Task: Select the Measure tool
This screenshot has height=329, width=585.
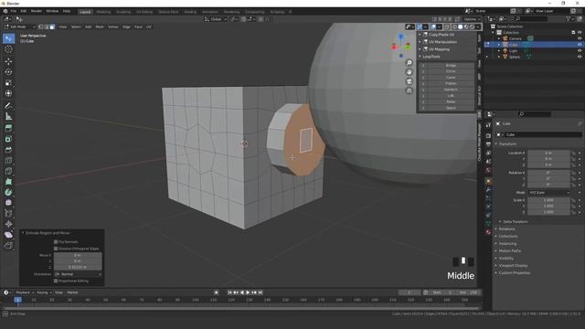Action: (x=8, y=117)
